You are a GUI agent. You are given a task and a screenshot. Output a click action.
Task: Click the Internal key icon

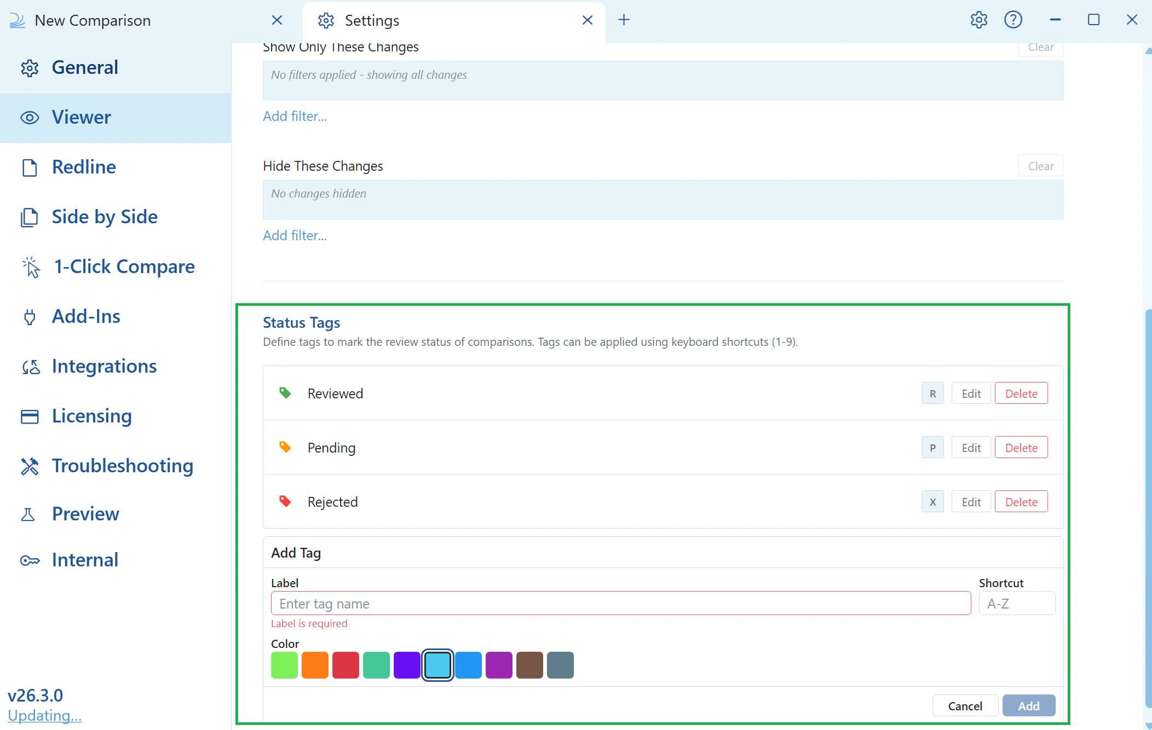tap(30, 560)
